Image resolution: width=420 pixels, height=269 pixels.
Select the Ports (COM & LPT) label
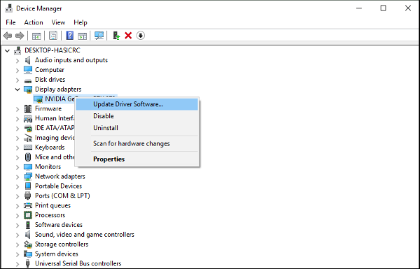coord(62,196)
